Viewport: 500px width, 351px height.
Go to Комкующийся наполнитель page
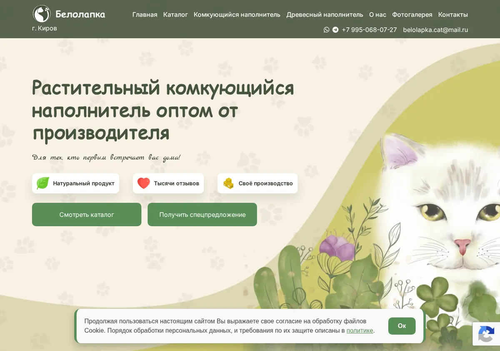(x=237, y=15)
